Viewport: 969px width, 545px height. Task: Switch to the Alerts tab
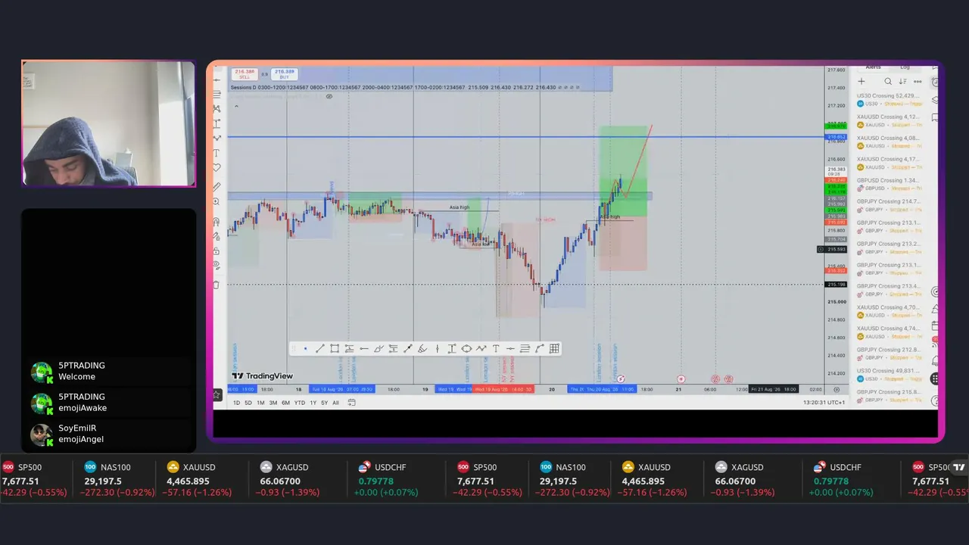point(873,68)
